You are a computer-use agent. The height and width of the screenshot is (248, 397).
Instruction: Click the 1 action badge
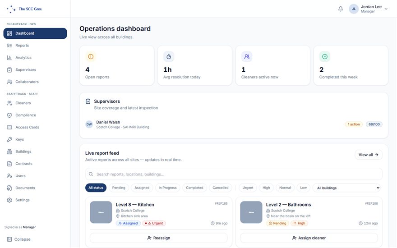(x=354, y=124)
